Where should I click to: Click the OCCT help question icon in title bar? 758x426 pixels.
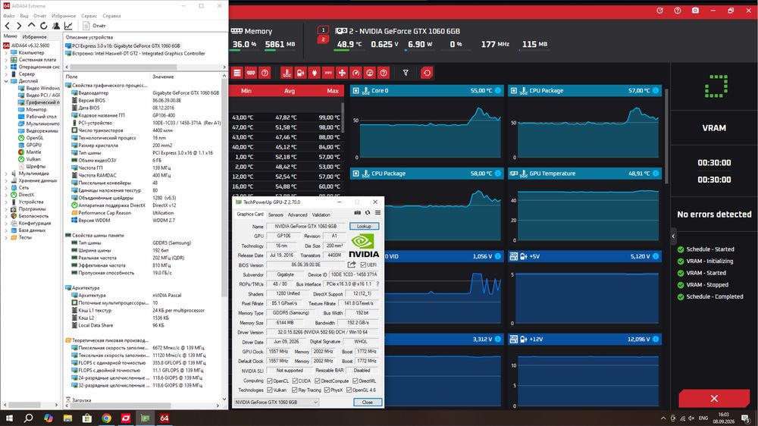(x=678, y=10)
